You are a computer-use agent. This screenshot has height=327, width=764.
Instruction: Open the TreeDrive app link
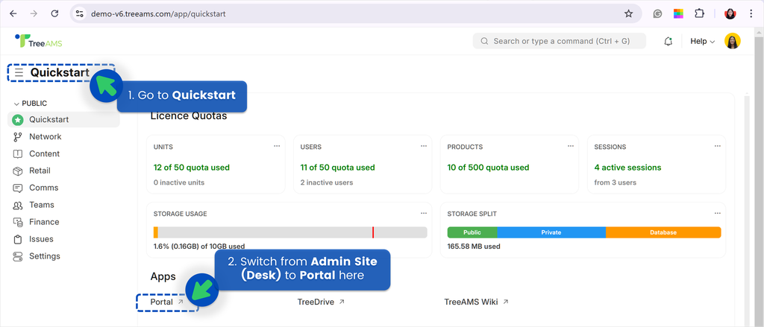[321, 302]
